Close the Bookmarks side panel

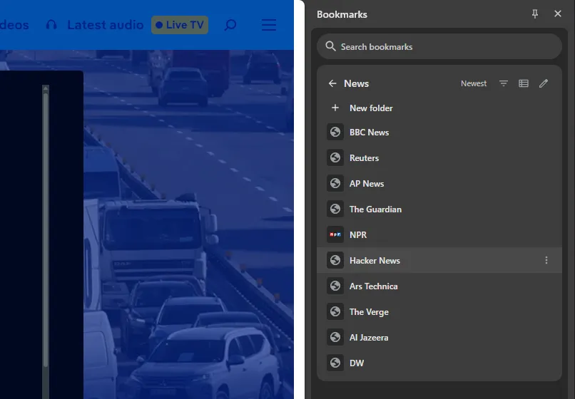pos(557,14)
